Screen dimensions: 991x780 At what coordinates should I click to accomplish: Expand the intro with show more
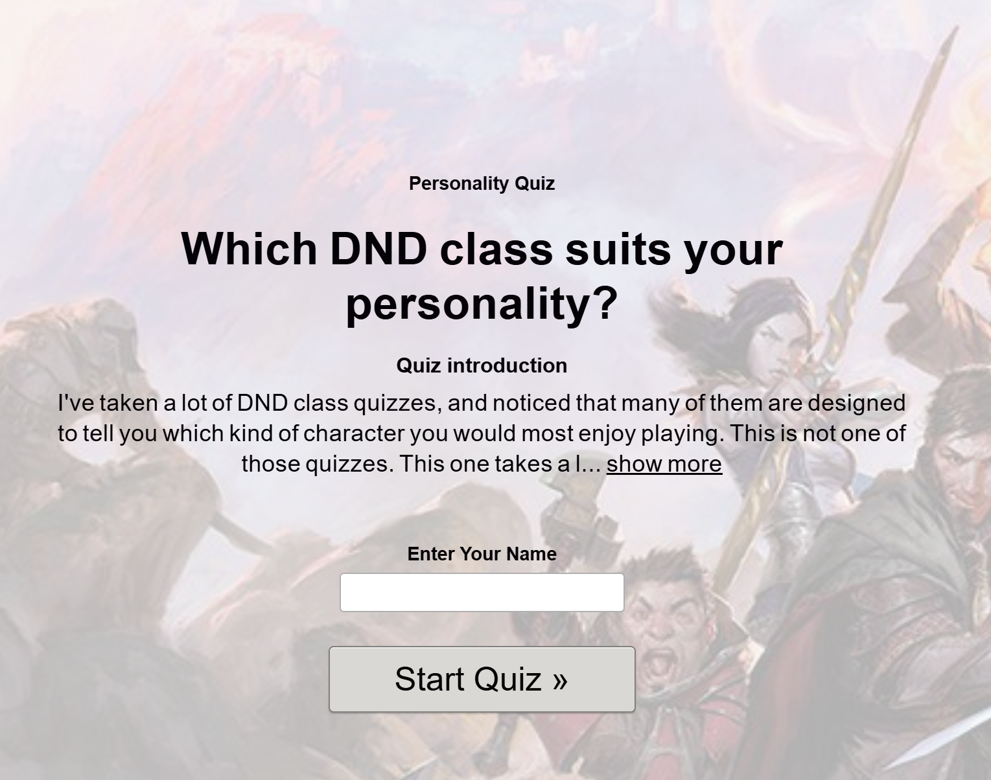664,464
